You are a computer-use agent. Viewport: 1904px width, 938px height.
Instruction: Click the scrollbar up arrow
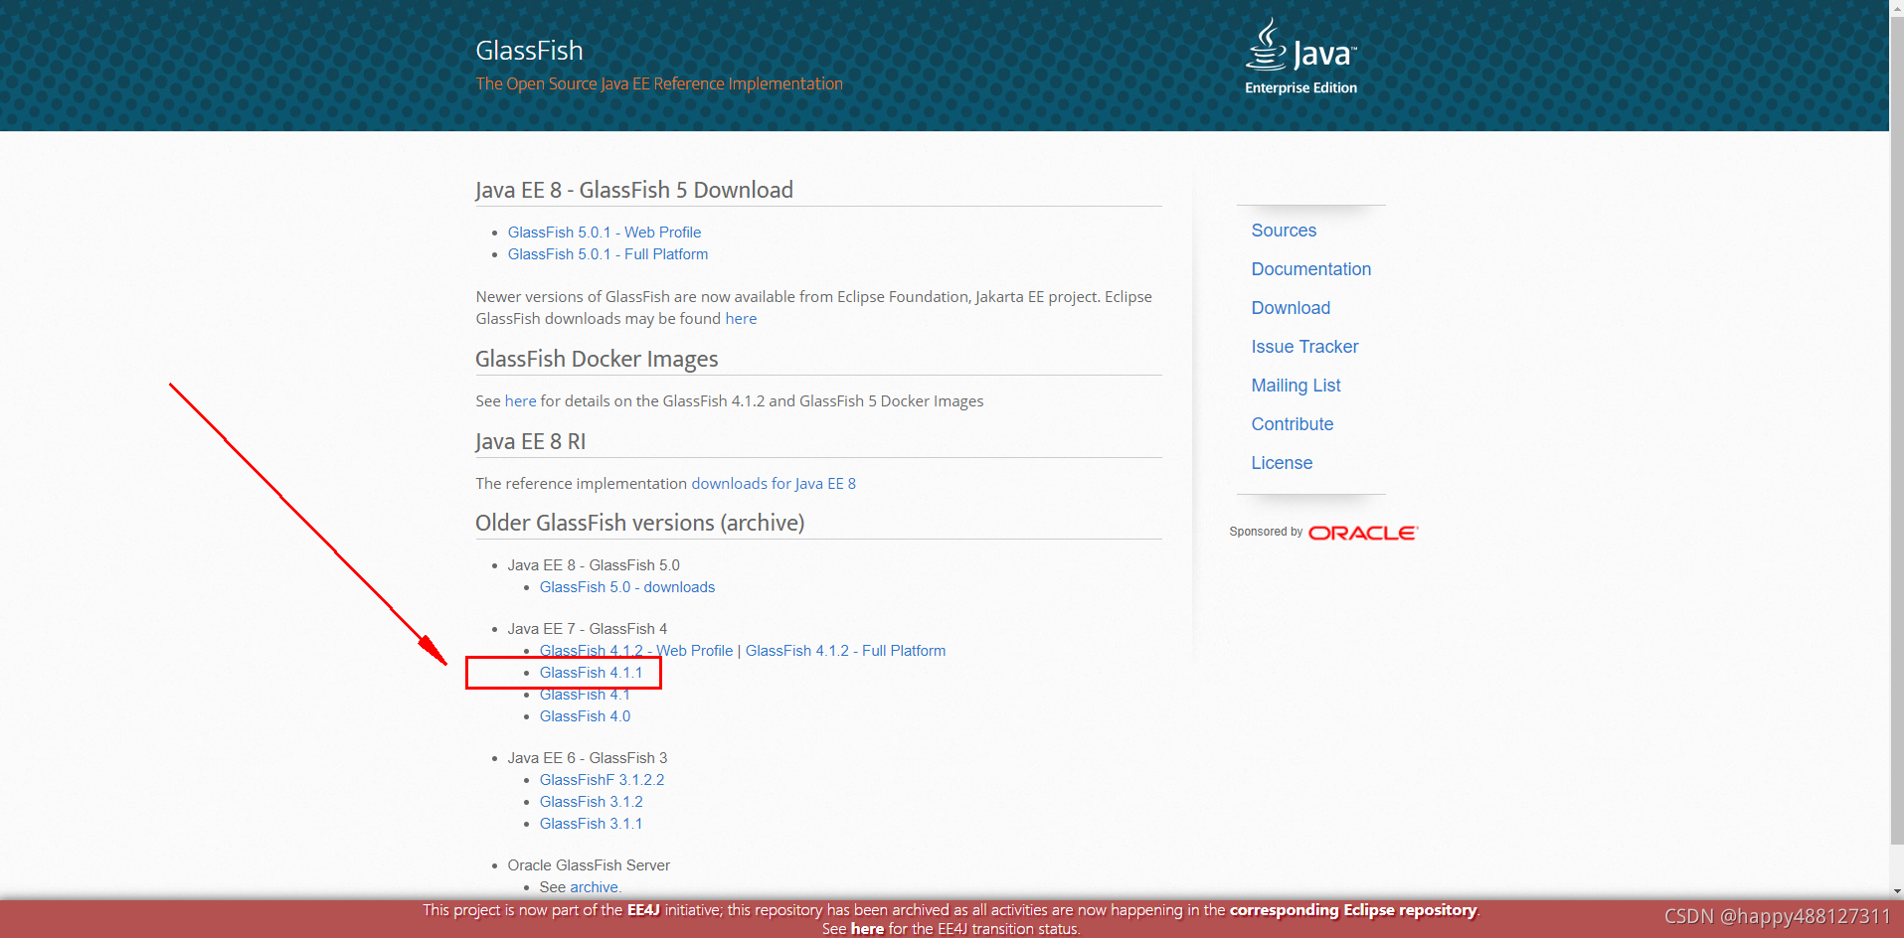coord(1895,8)
